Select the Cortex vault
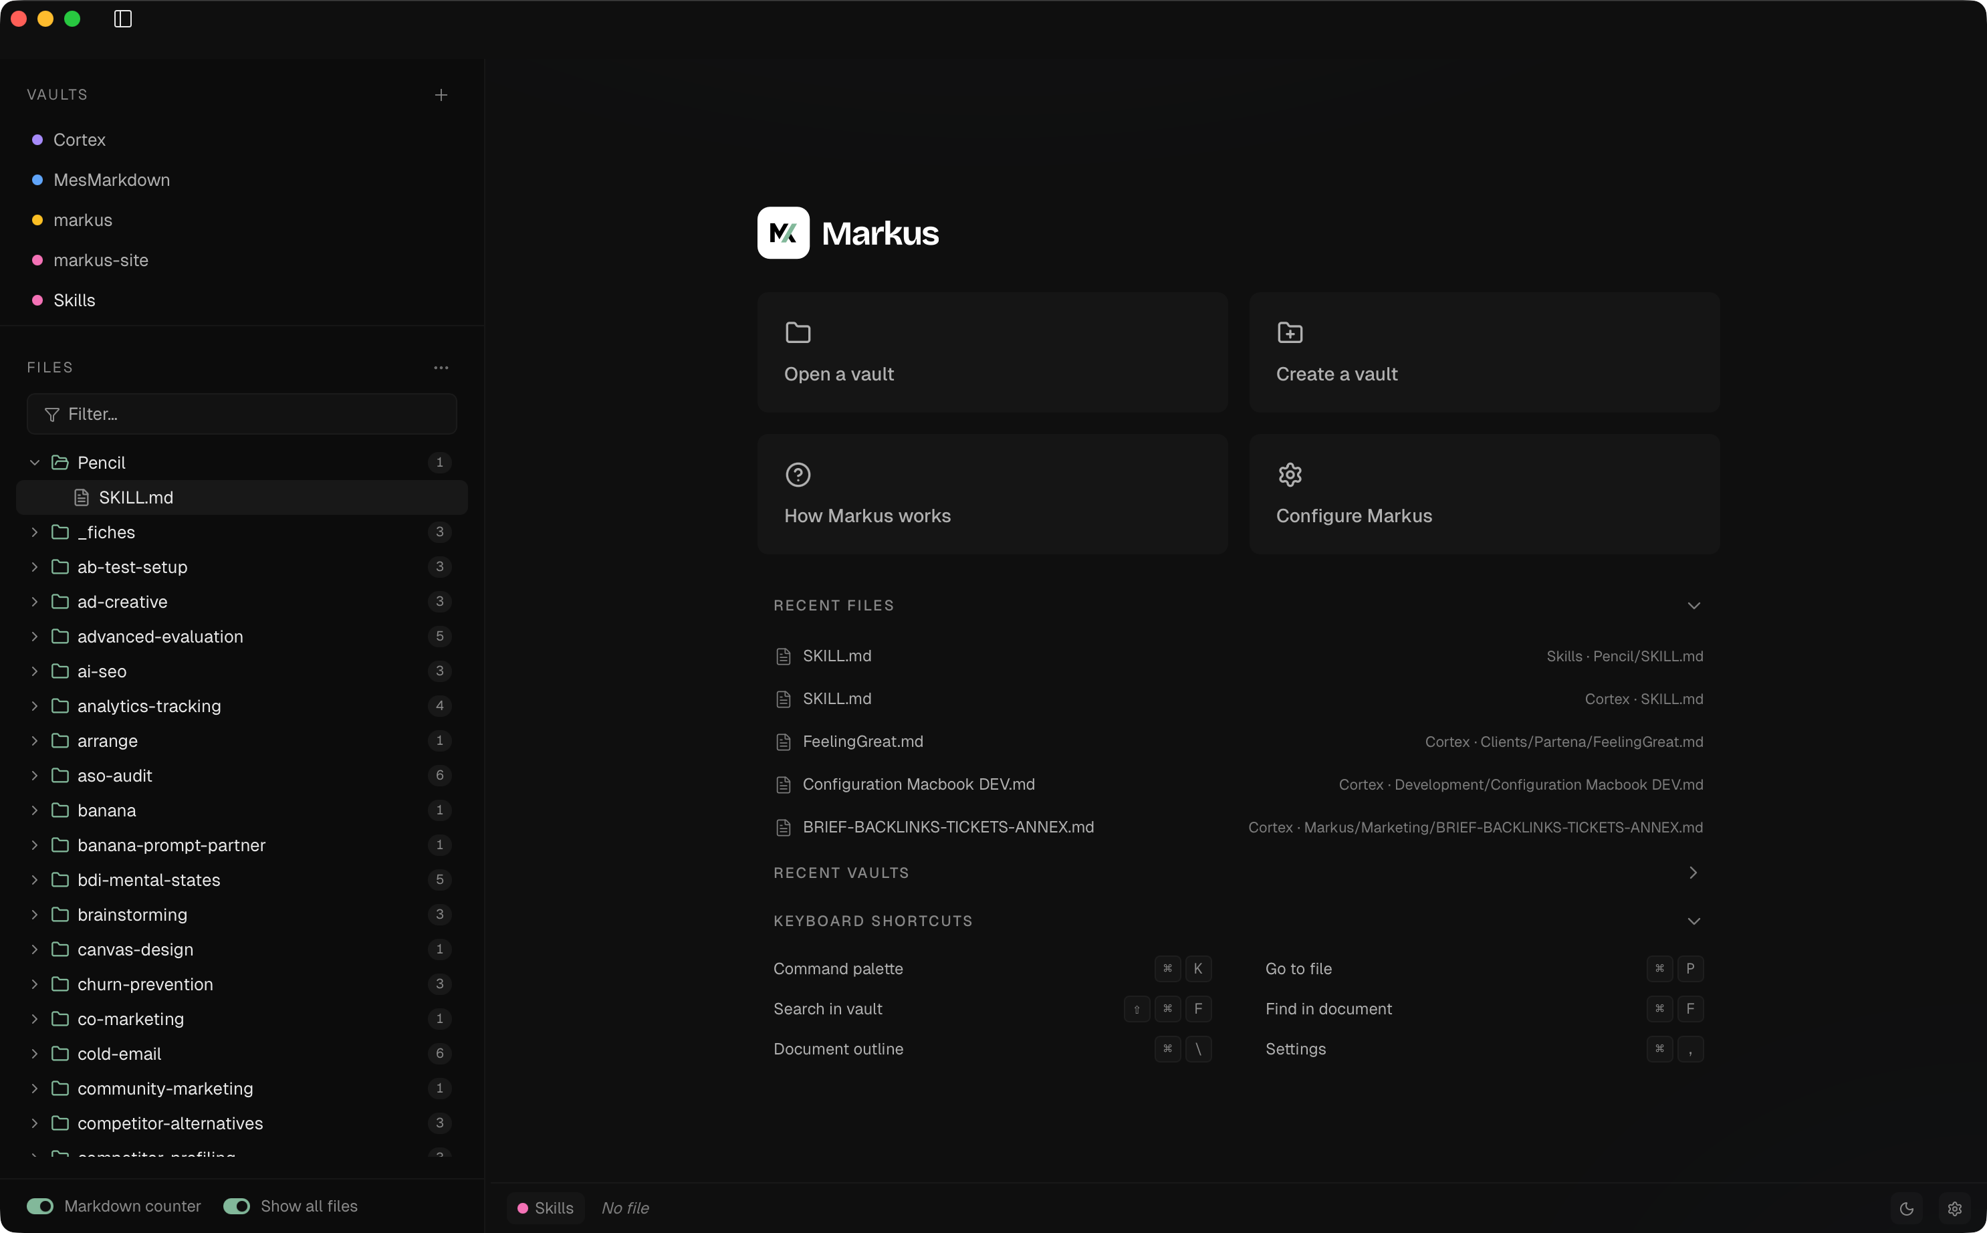This screenshot has width=1987, height=1233. tap(242, 140)
